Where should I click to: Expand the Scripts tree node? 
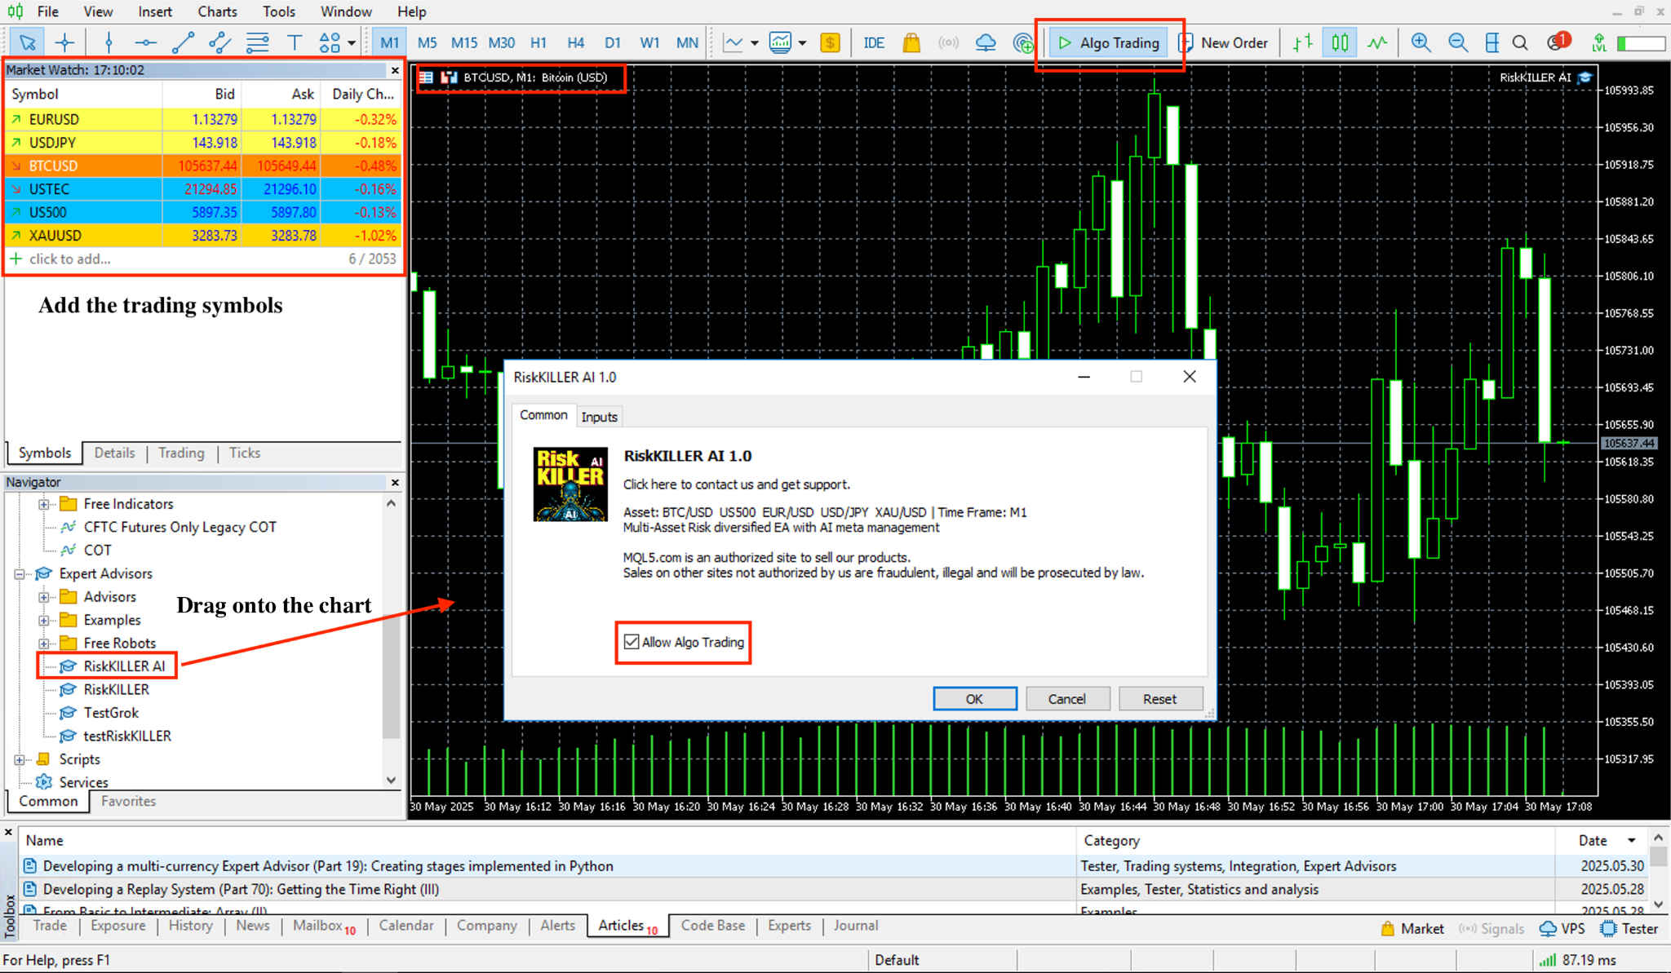coord(20,759)
